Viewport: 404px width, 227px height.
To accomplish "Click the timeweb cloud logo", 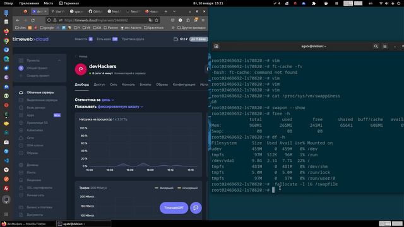I will pyautogui.click(x=30, y=39).
